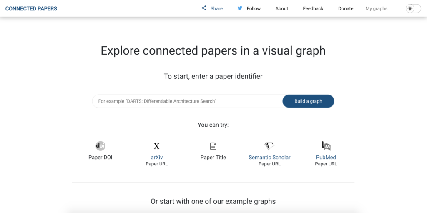Click the Twitter bird icon
Viewport: 427px width, 213px height.
click(x=240, y=8)
